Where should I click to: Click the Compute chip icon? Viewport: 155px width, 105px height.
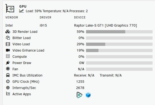8,56
